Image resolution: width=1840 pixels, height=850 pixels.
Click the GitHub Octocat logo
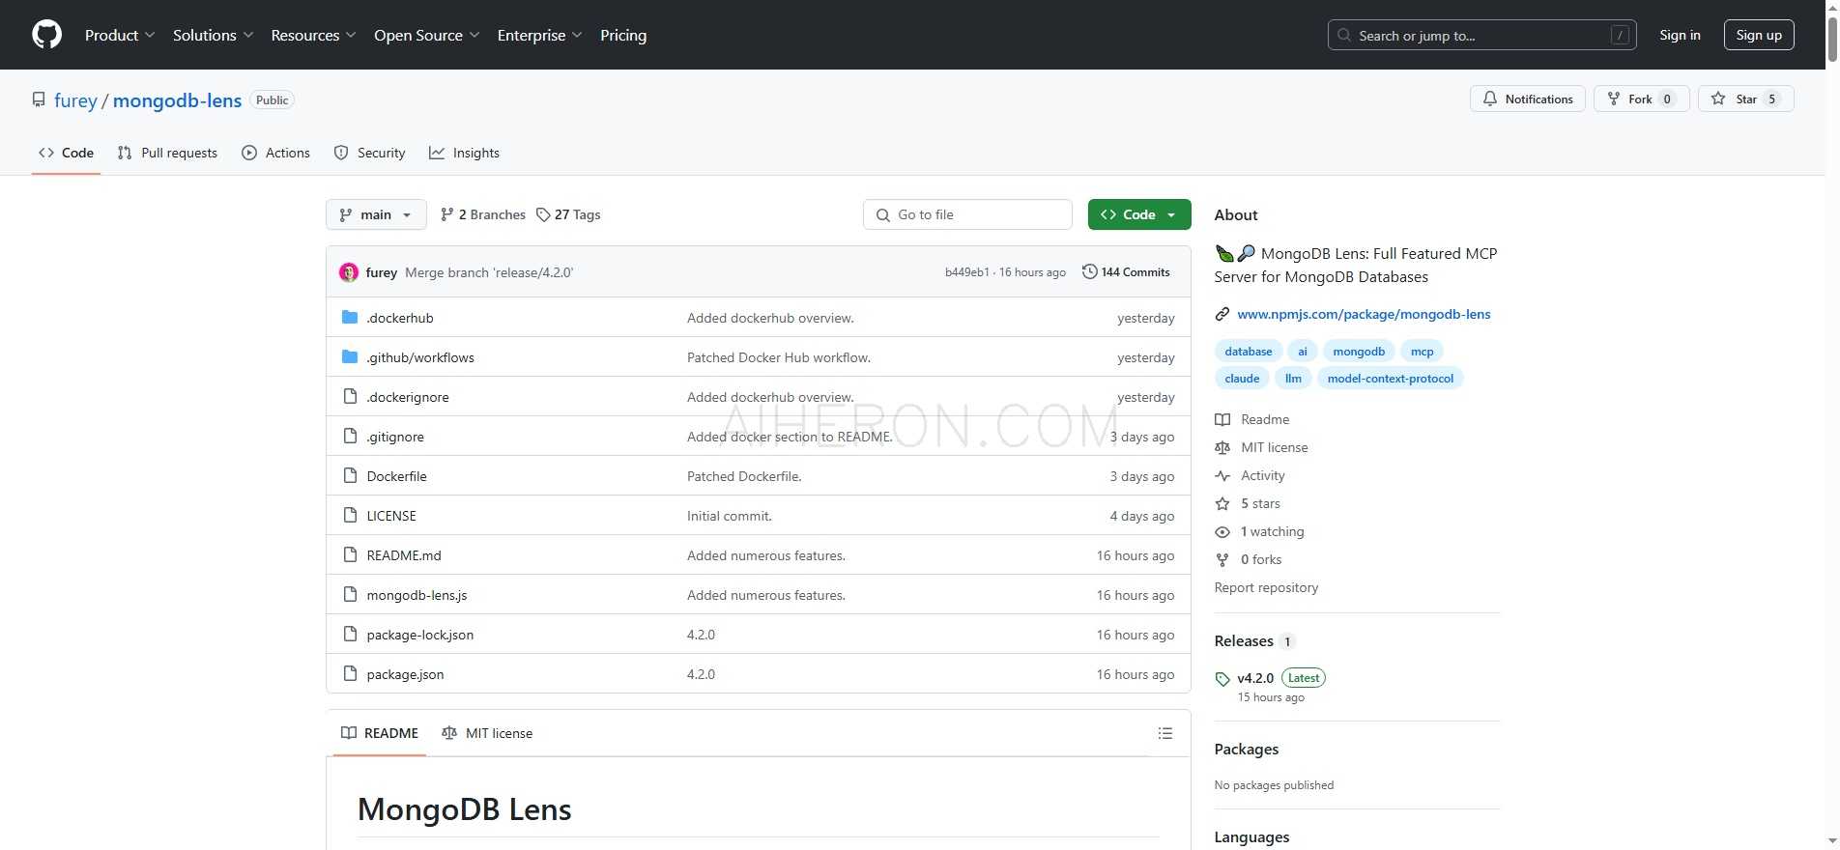[x=46, y=35]
